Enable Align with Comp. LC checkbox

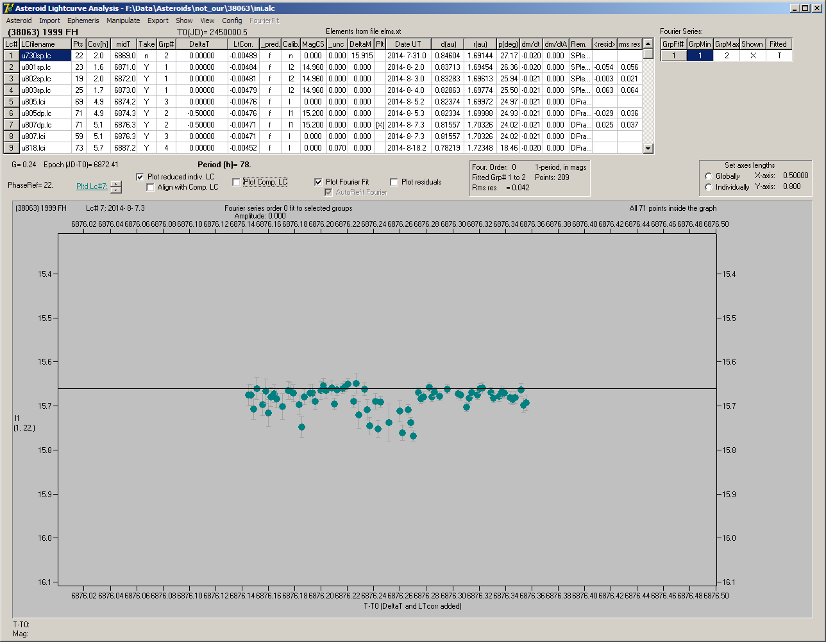pyautogui.click(x=151, y=187)
